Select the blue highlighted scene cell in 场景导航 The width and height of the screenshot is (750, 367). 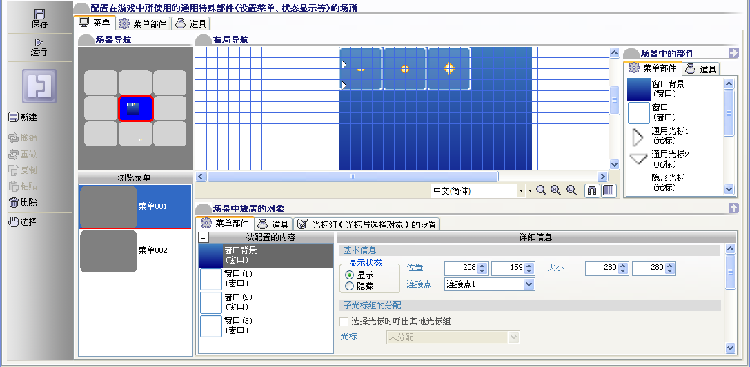pyautogui.click(x=135, y=108)
